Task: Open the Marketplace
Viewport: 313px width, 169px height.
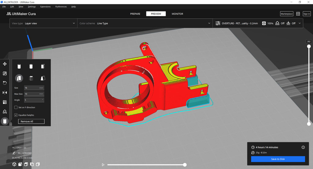Action: 287,14
